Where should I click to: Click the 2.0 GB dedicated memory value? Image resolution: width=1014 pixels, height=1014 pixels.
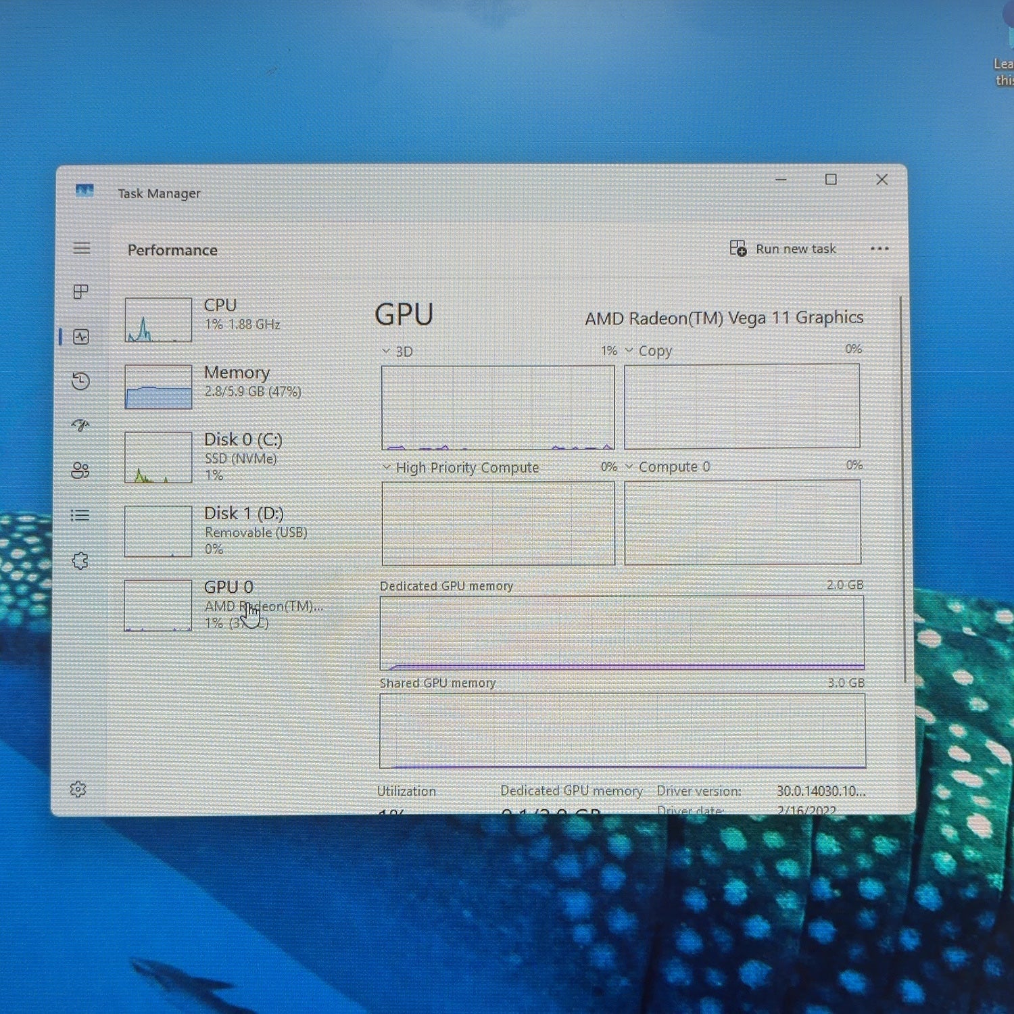pyautogui.click(x=845, y=585)
